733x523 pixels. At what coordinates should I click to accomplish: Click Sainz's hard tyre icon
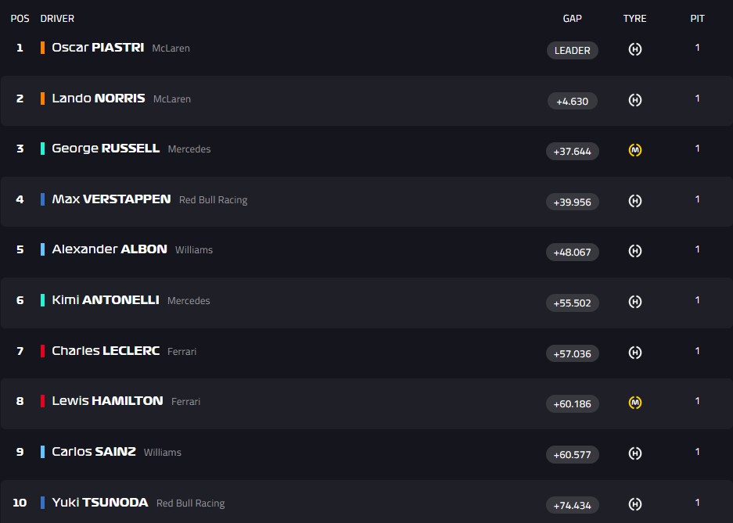pyautogui.click(x=635, y=453)
